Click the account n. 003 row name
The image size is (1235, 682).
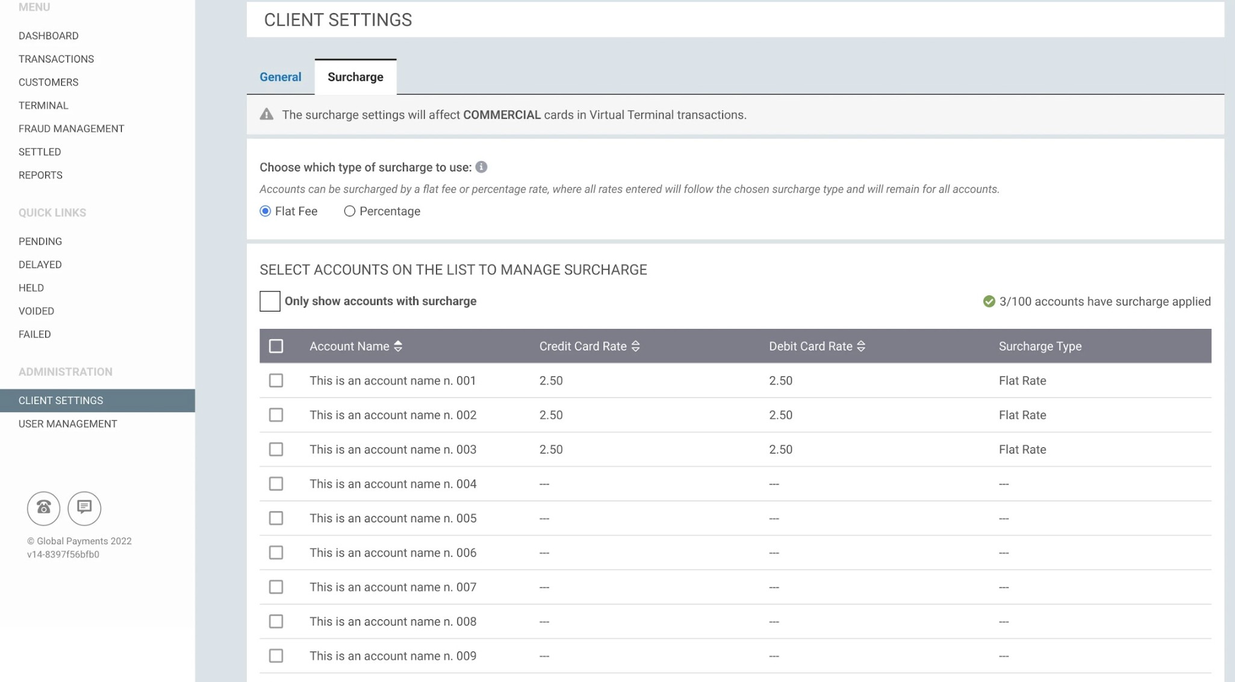[x=393, y=450]
